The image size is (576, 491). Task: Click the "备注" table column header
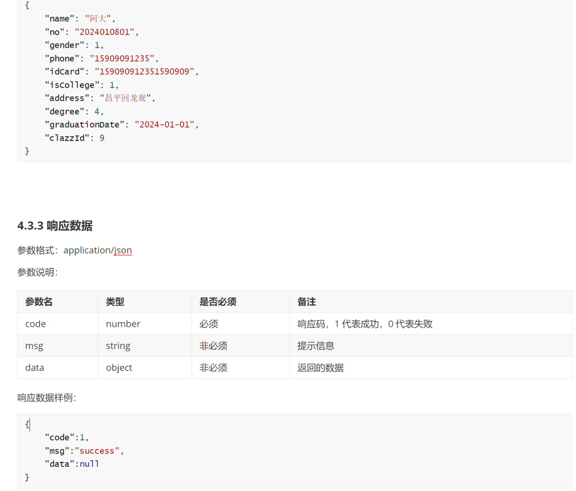coord(307,302)
